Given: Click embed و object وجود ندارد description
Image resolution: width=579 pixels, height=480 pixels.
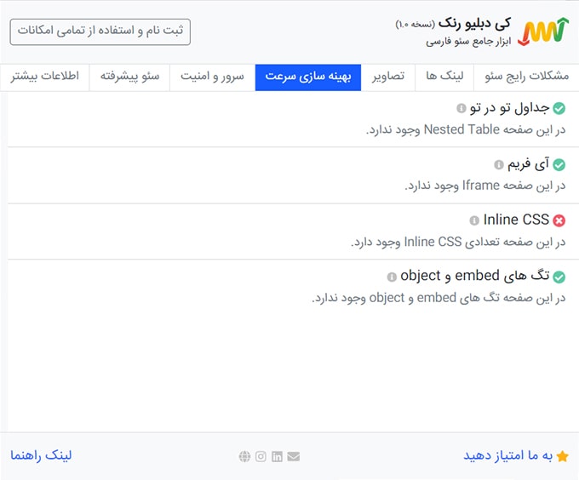Looking at the screenshot, I should pos(439,298).
